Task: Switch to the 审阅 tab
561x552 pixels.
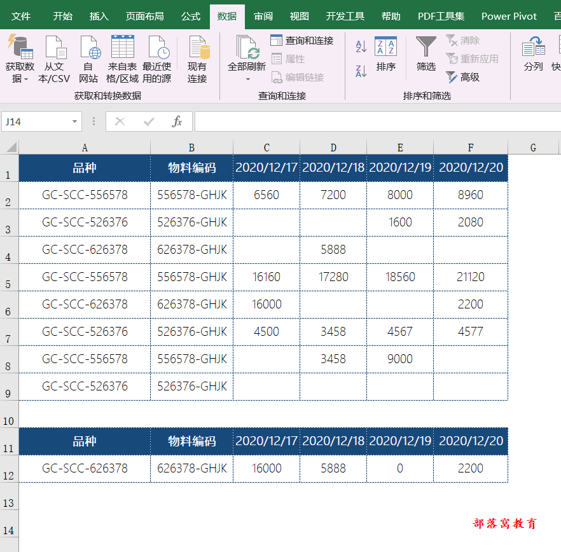Action: (x=263, y=17)
